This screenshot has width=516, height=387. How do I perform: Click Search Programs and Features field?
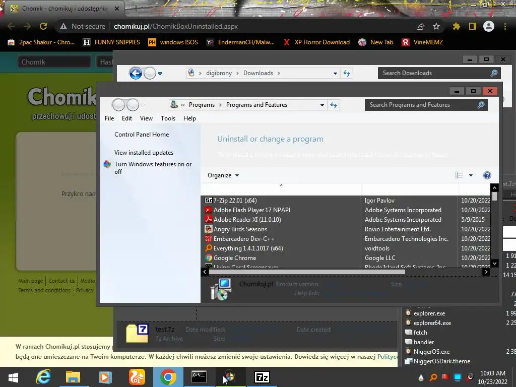[x=426, y=105]
